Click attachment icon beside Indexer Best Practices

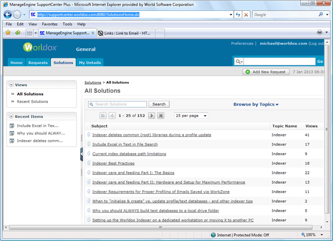click(x=89, y=163)
